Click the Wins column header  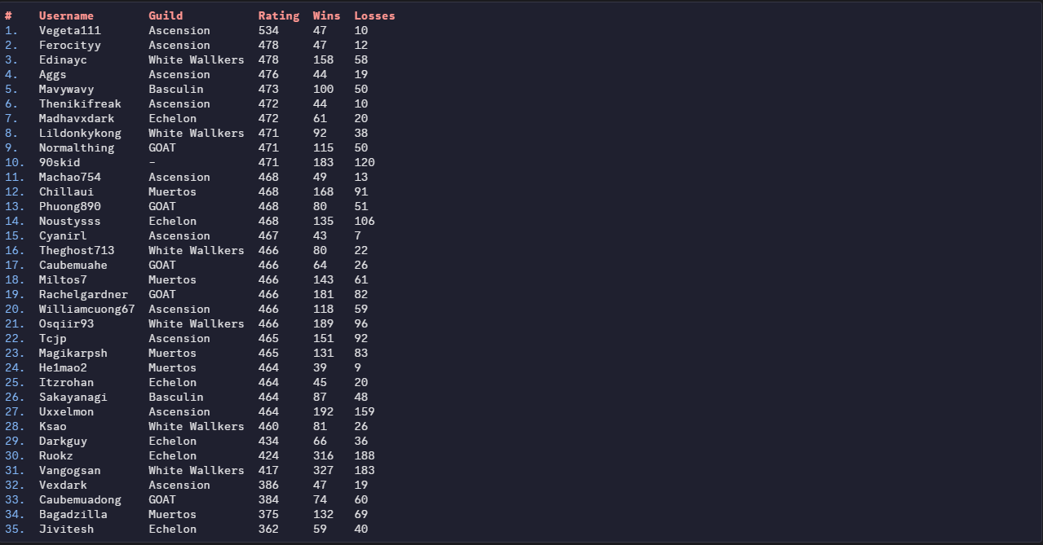pyautogui.click(x=327, y=15)
